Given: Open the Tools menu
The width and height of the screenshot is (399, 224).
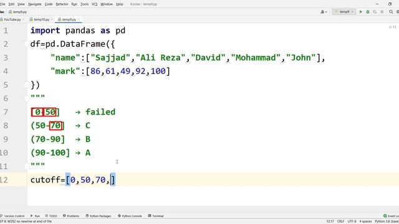Looking at the screenshot, I should pyautogui.click(x=85, y=4).
